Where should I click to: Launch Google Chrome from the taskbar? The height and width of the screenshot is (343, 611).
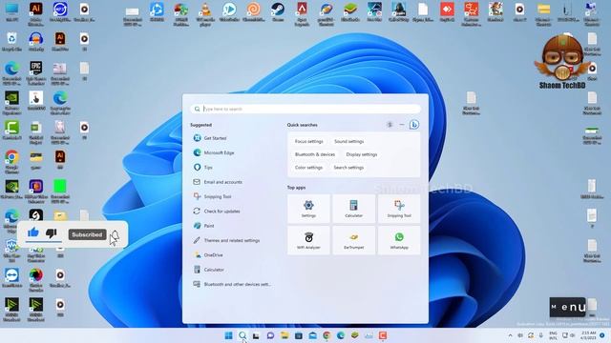tap(327, 335)
